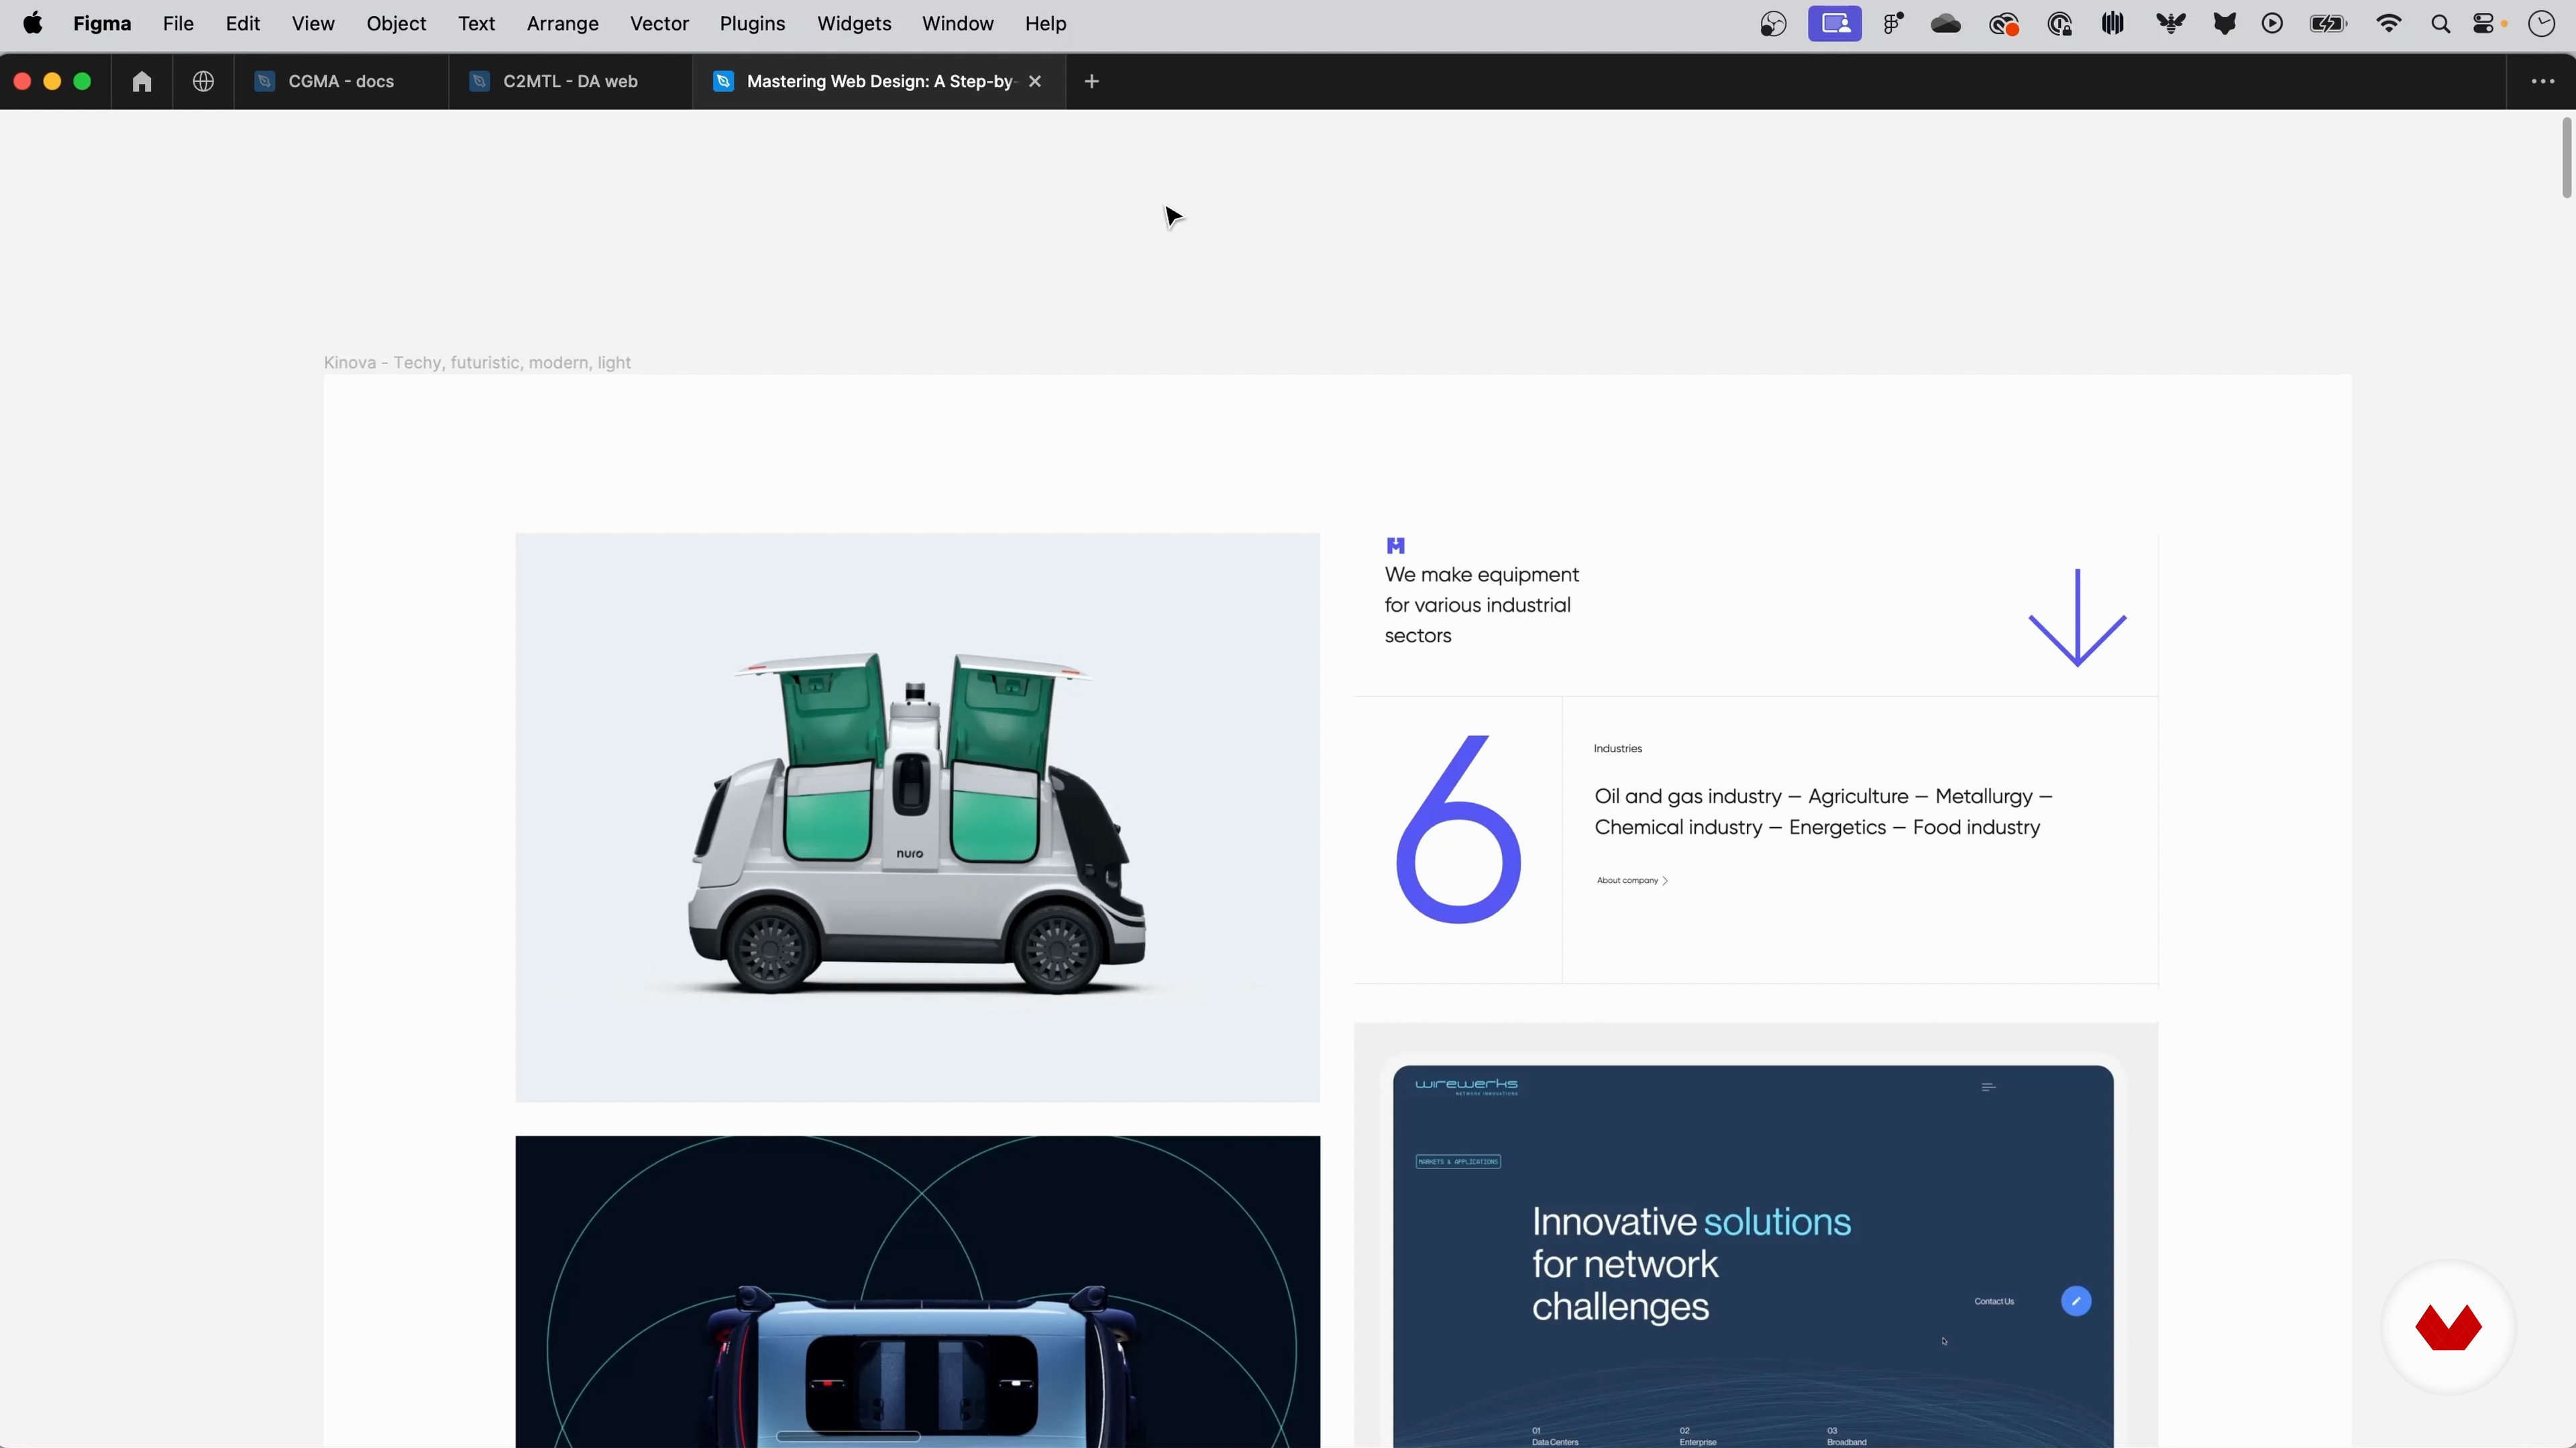Click text 'We make equipment for various industrial sectors'
Image resolution: width=2576 pixels, height=1448 pixels.
(x=1481, y=605)
